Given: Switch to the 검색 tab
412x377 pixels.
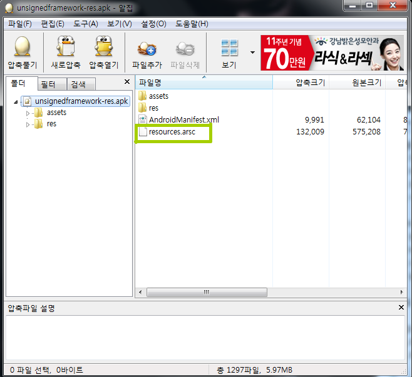Looking at the screenshot, I should tap(78, 84).
